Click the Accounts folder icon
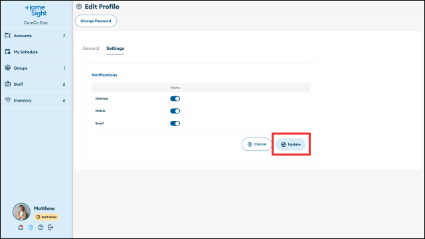The image size is (425, 239). tap(7, 35)
